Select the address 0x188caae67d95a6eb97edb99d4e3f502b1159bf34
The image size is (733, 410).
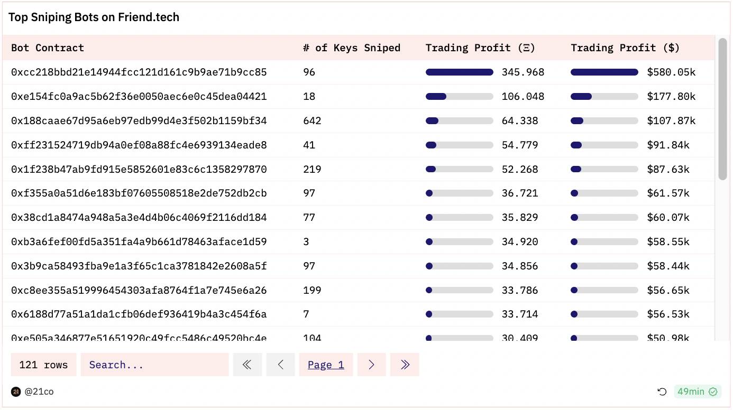(139, 120)
